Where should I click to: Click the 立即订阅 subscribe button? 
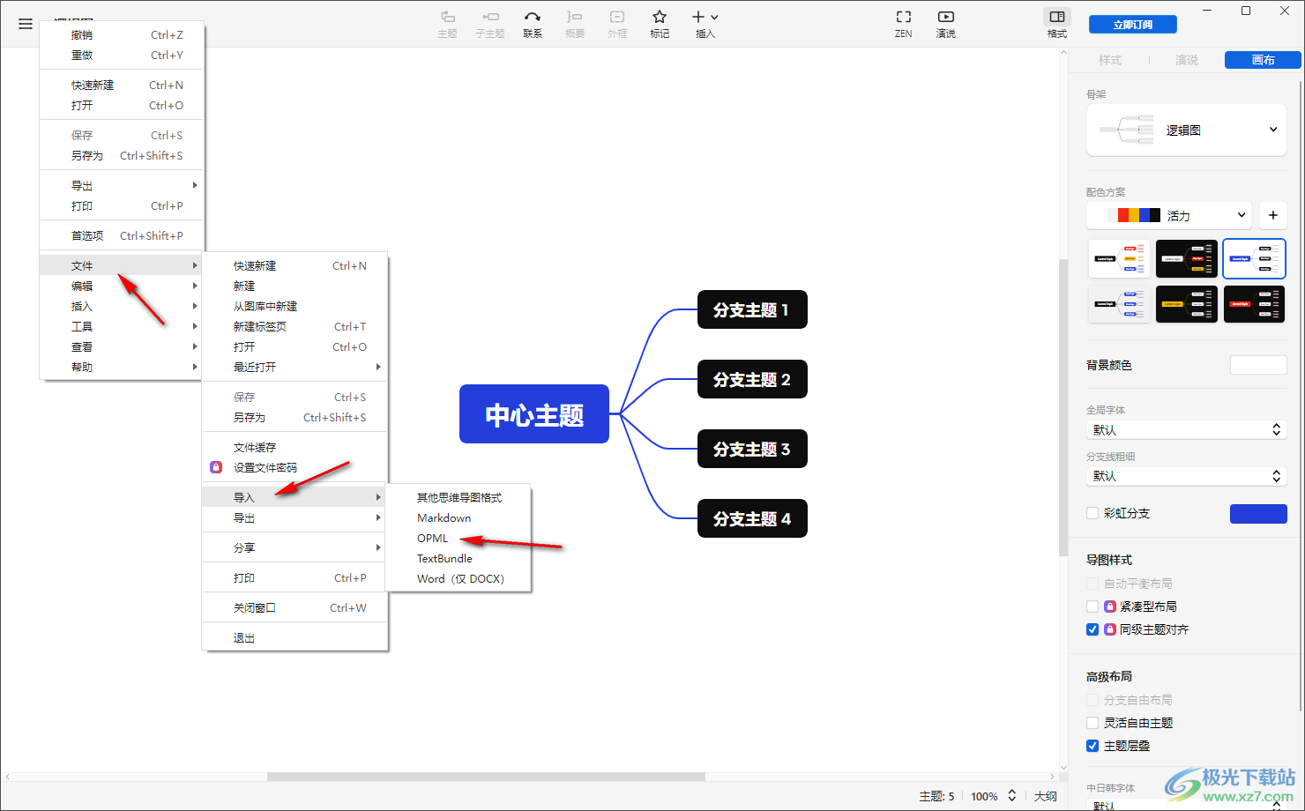point(1133,25)
